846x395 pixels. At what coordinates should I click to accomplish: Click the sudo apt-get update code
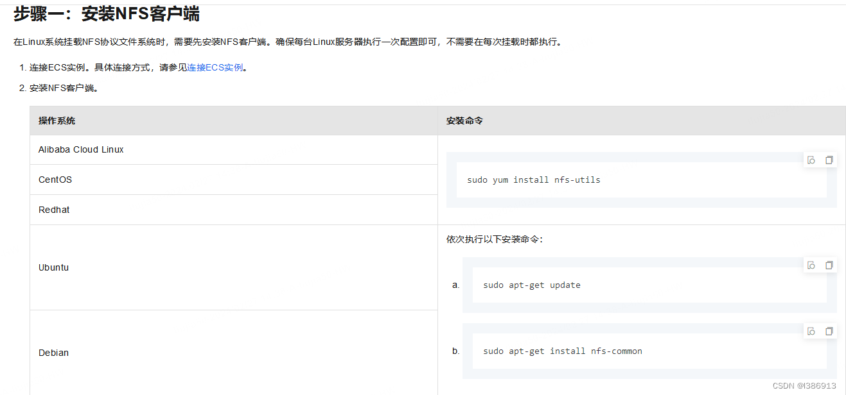tap(532, 285)
